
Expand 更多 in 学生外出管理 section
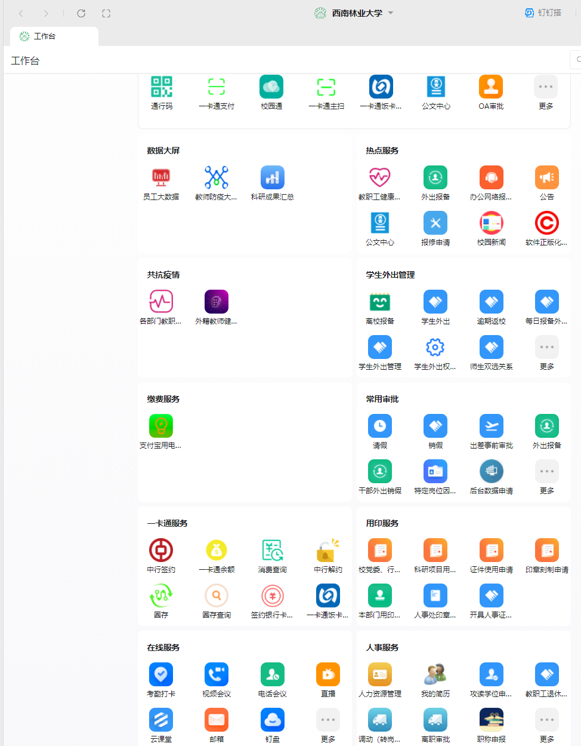tap(546, 348)
